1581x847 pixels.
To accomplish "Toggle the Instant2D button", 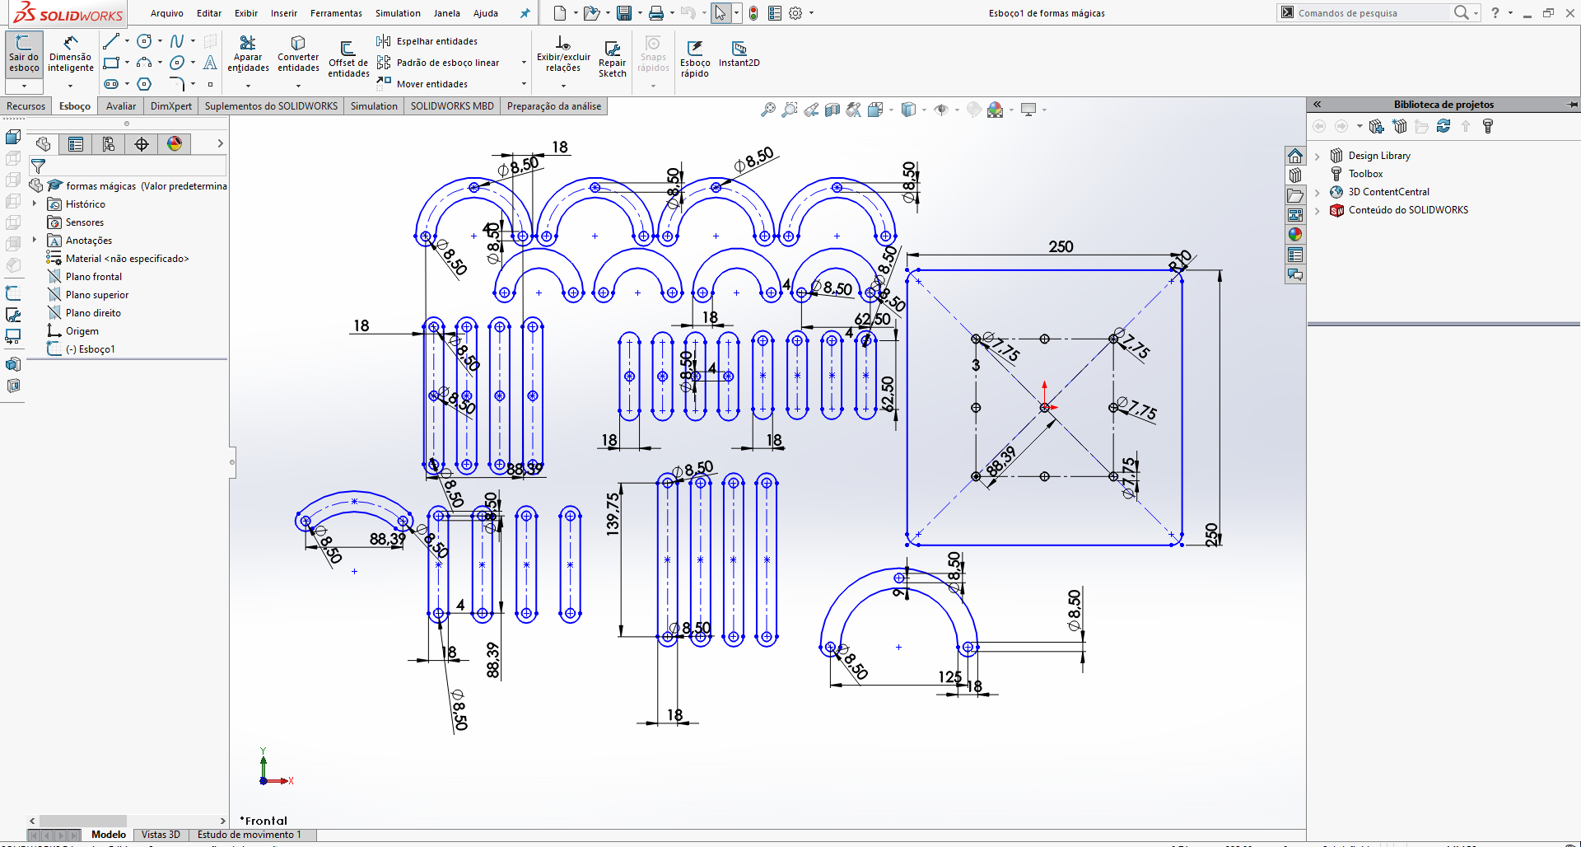I will [739, 54].
